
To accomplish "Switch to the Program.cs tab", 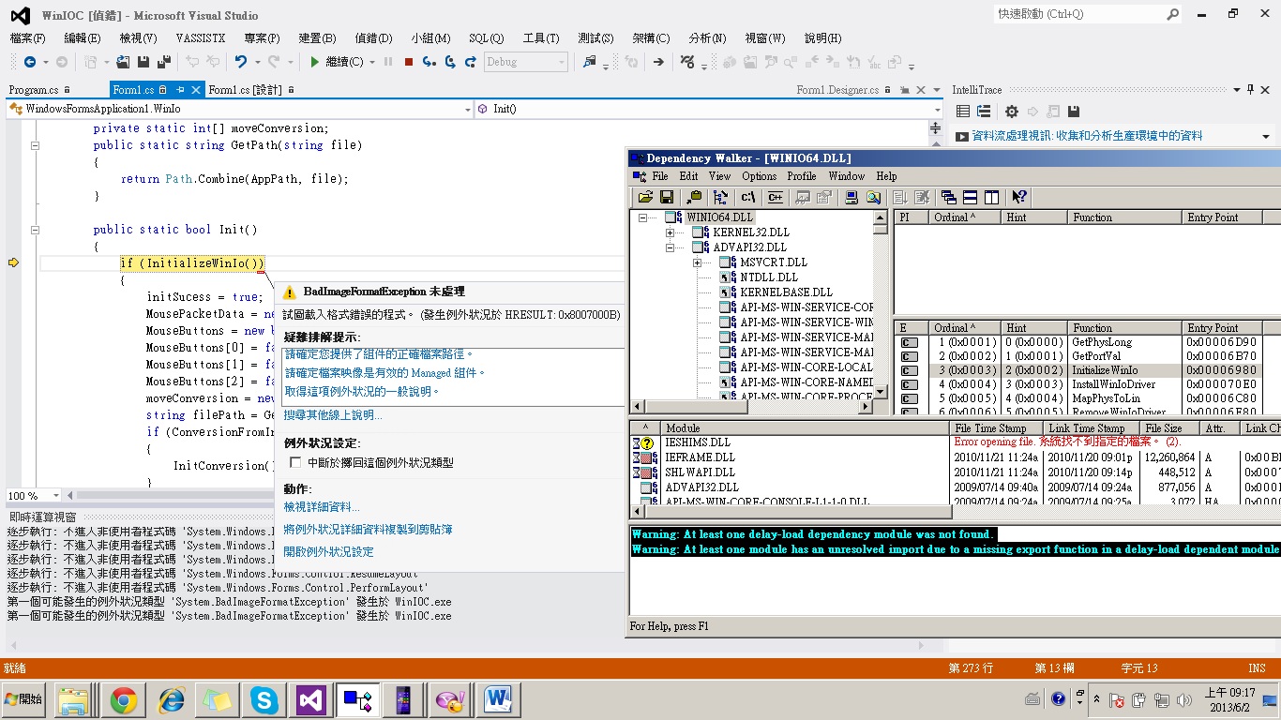I will click(34, 90).
